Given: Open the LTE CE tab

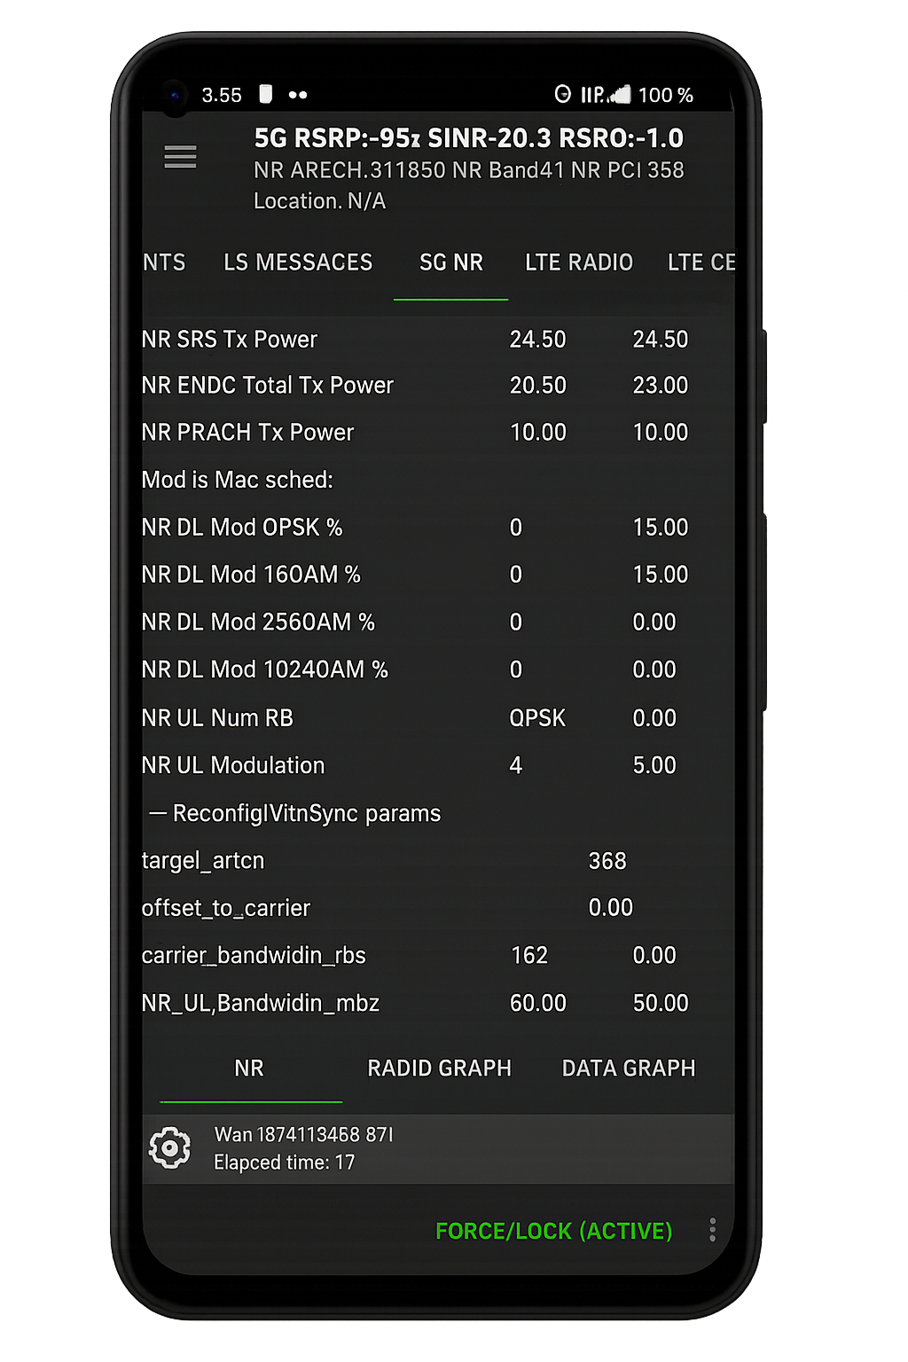Looking at the screenshot, I should (700, 262).
